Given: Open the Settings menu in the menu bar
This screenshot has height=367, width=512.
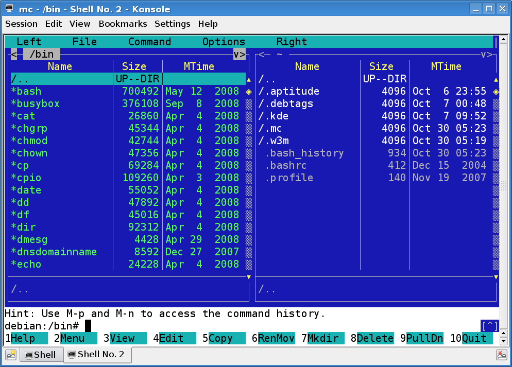Looking at the screenshot, I should pyautogui.click(x=172, y=24).
